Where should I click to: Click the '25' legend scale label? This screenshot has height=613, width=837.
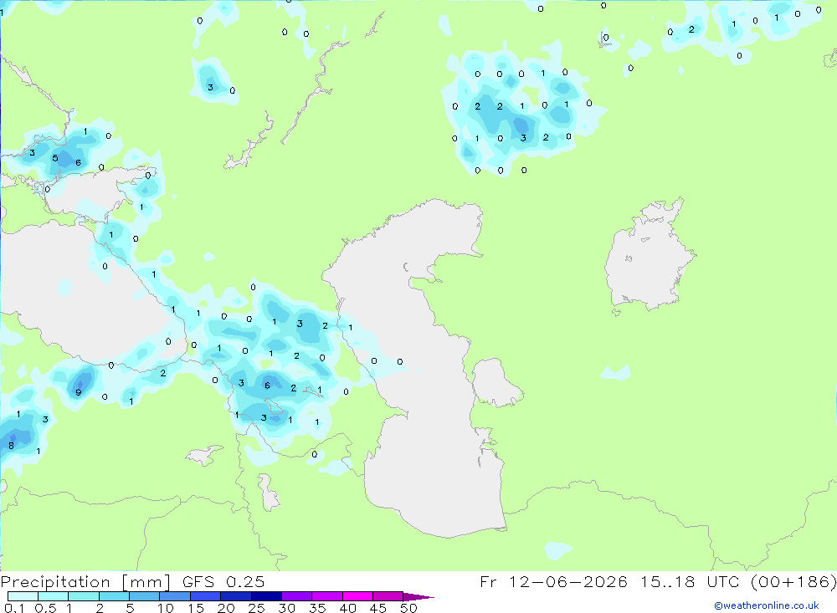[257, 608]
